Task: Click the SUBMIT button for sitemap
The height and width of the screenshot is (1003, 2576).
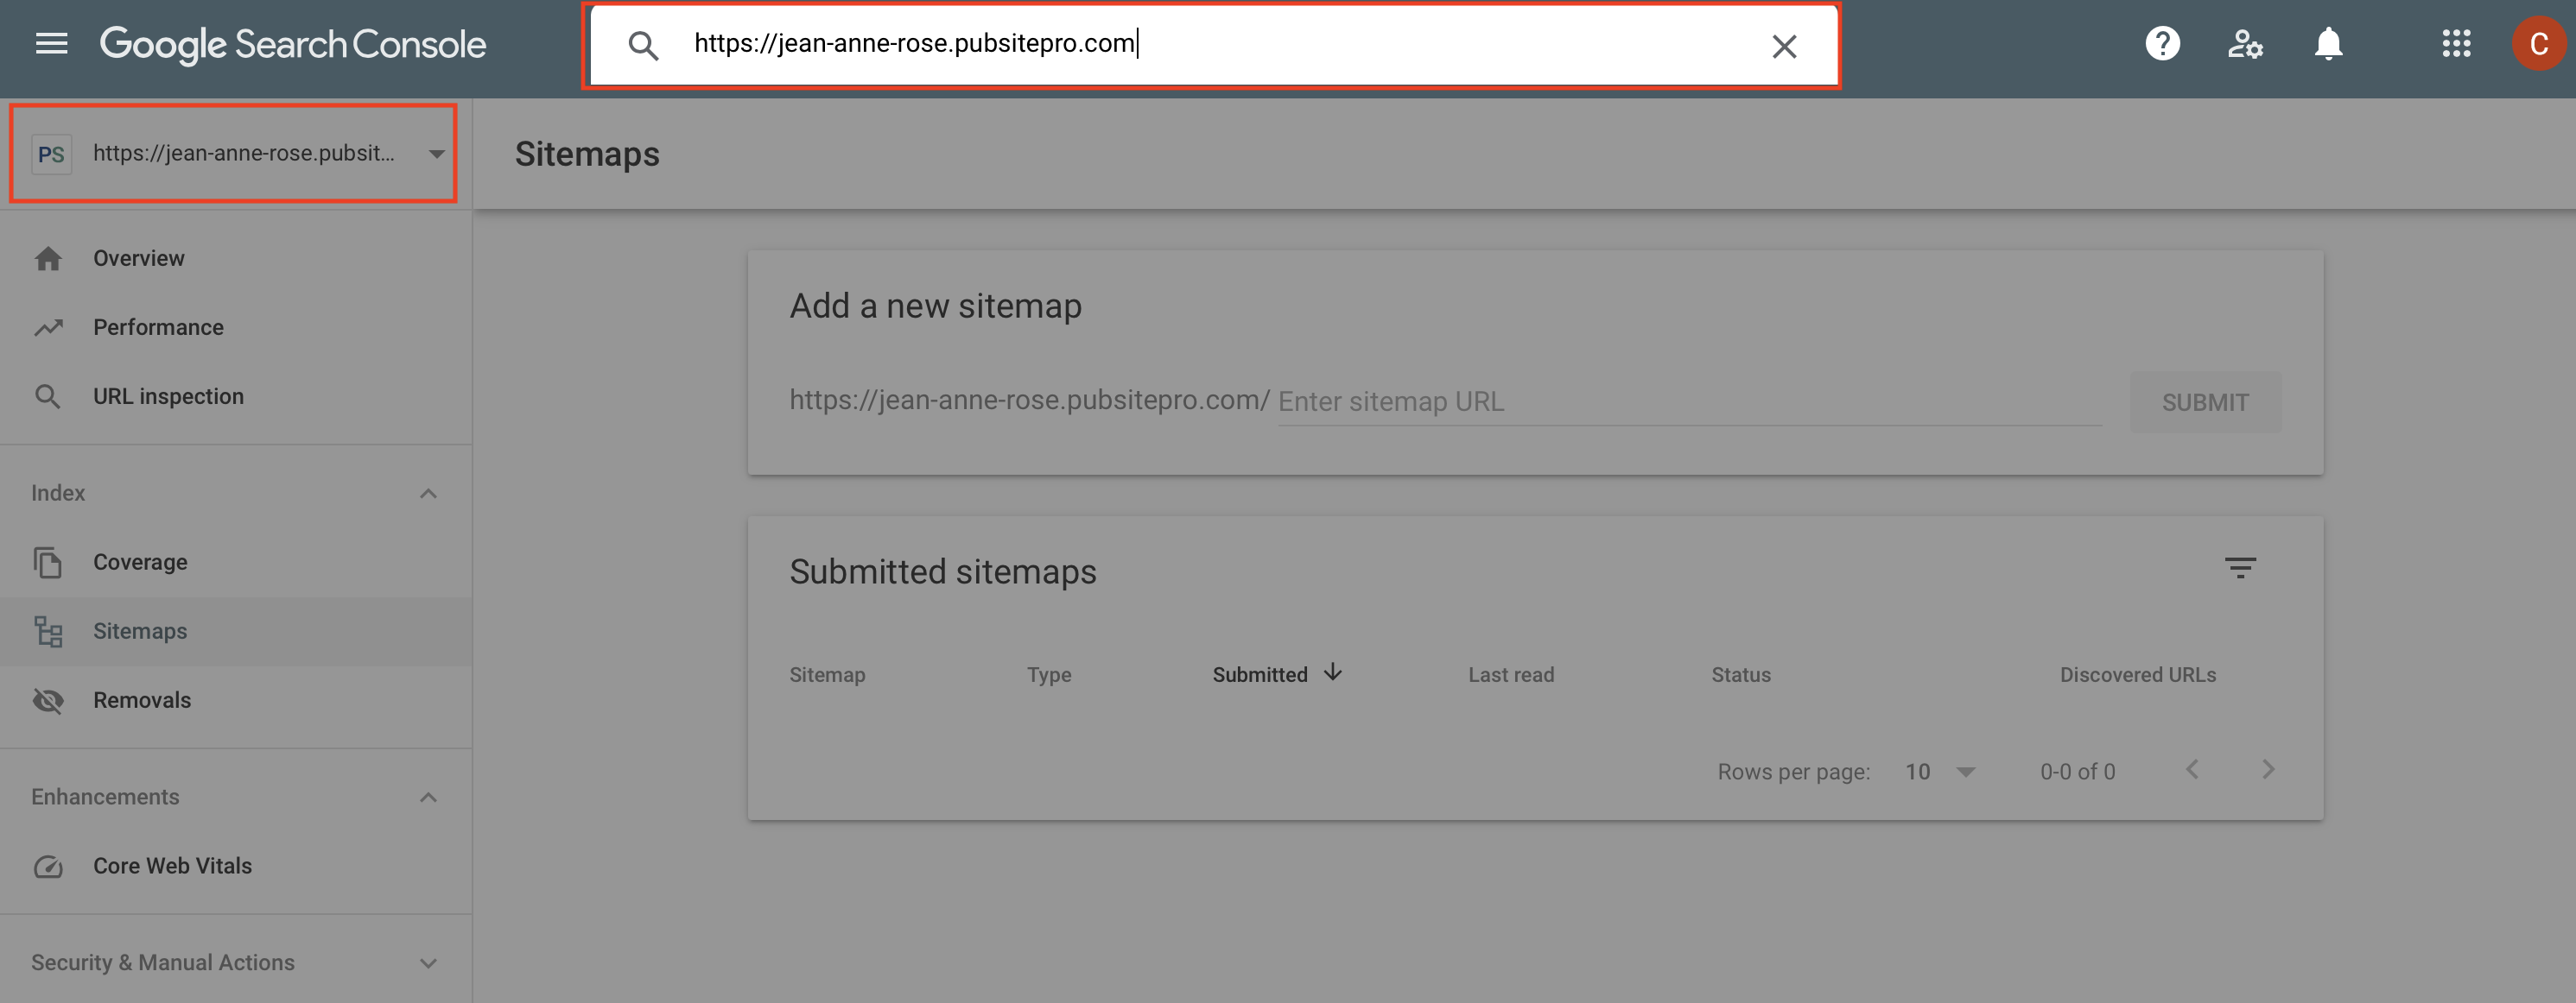Action: click(x=2206, y=401)
